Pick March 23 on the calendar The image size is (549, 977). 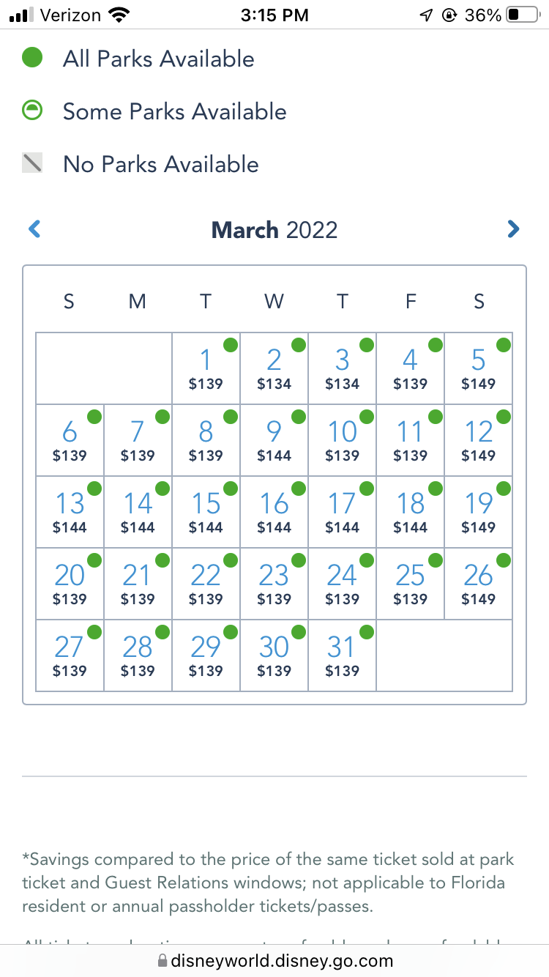click(x=274, y=584)
